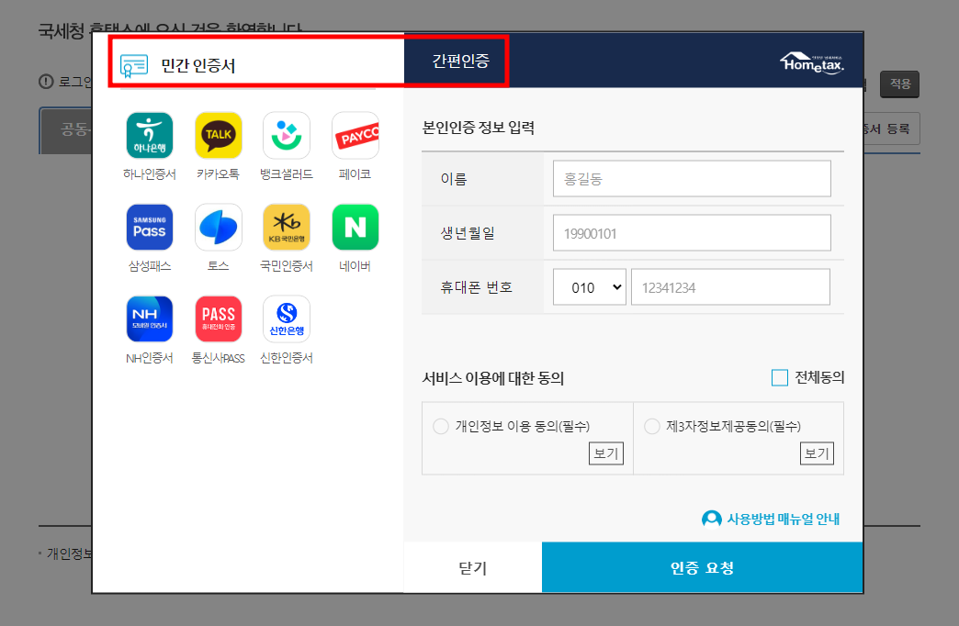Image resolution: width=959 pixels, height=626 pixels.
Task: Click the 뱅크샐러드 label
Action: pyautogui.click(x=287, y=174)
